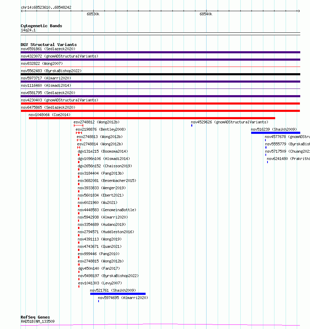310x329 pixels.
Task: Select nsv1116460 (Alsmadi2014) variant label
Action: coord(46,86)
